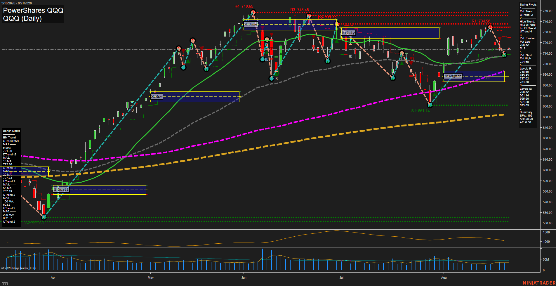Click the Jul label on time axis
This screenshot has width=556, height=286.
341,278
